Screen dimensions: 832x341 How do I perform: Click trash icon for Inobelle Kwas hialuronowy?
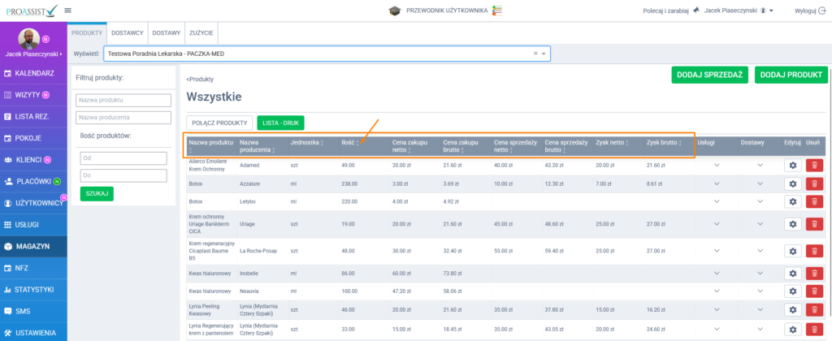[x=815, y=275]
